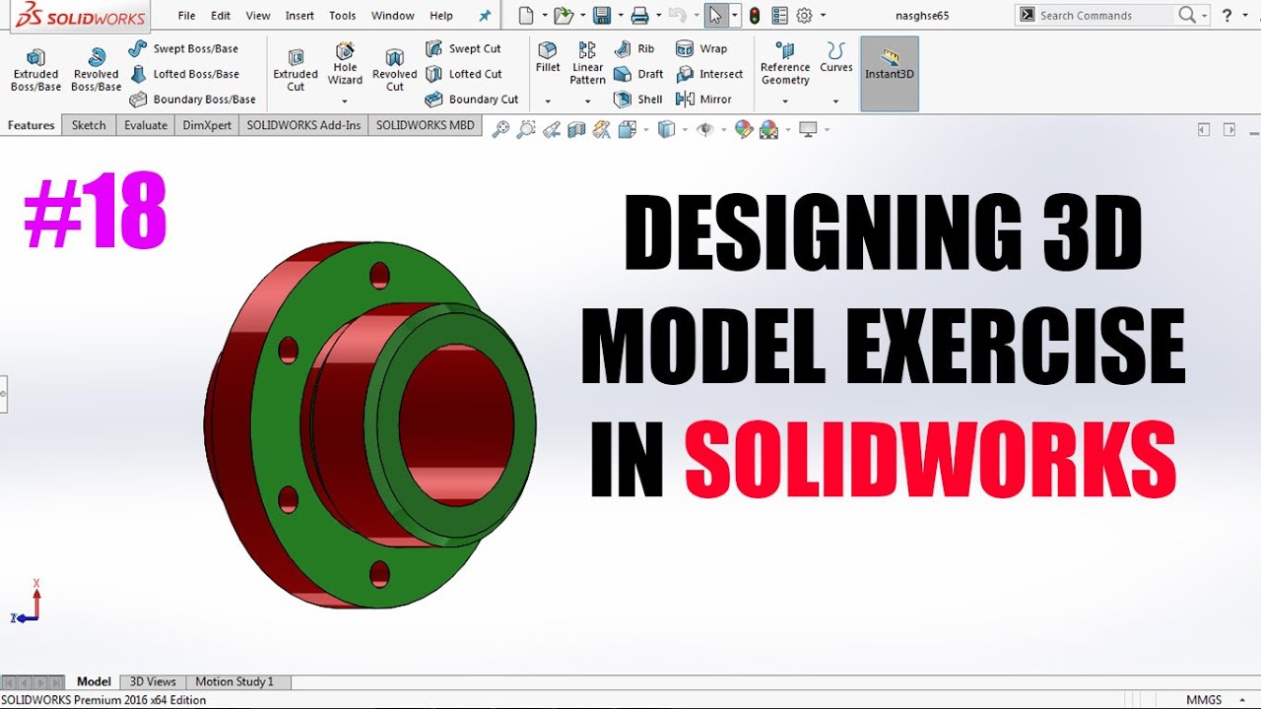Toggle Instant3D mode
Viewport: 1261px width, 709px height.
pos(890,74)
